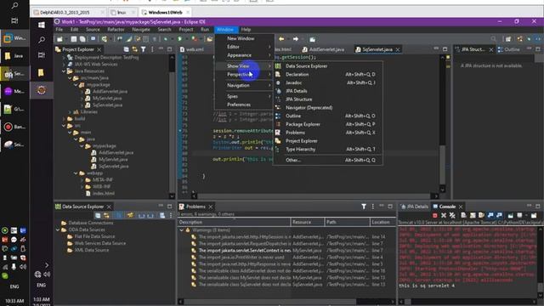Screen dimensions: 544x306
Task: Click Resource column header in Problems
Action: click(x=308, y=222)
